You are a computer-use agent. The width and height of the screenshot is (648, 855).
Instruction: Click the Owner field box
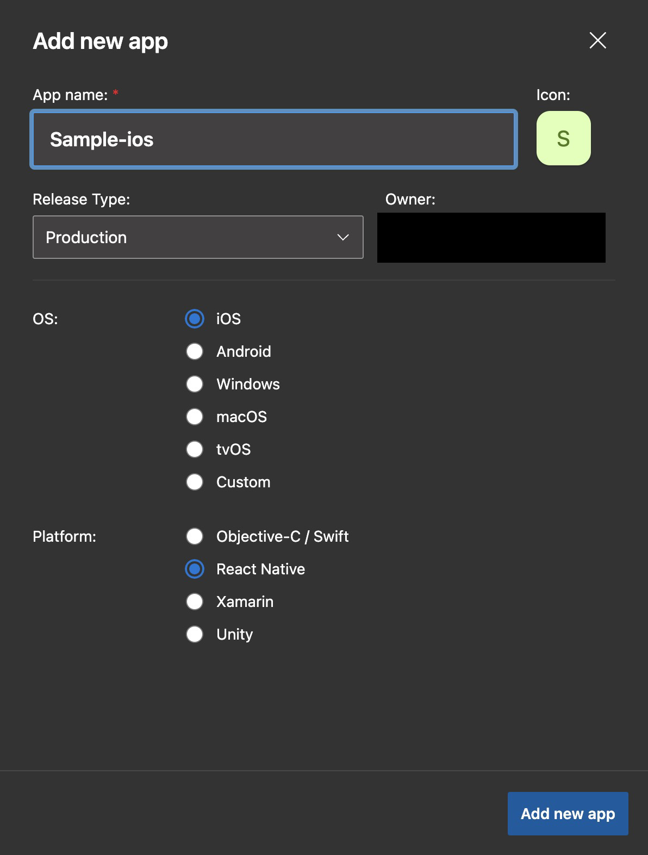tap(491, 238)
